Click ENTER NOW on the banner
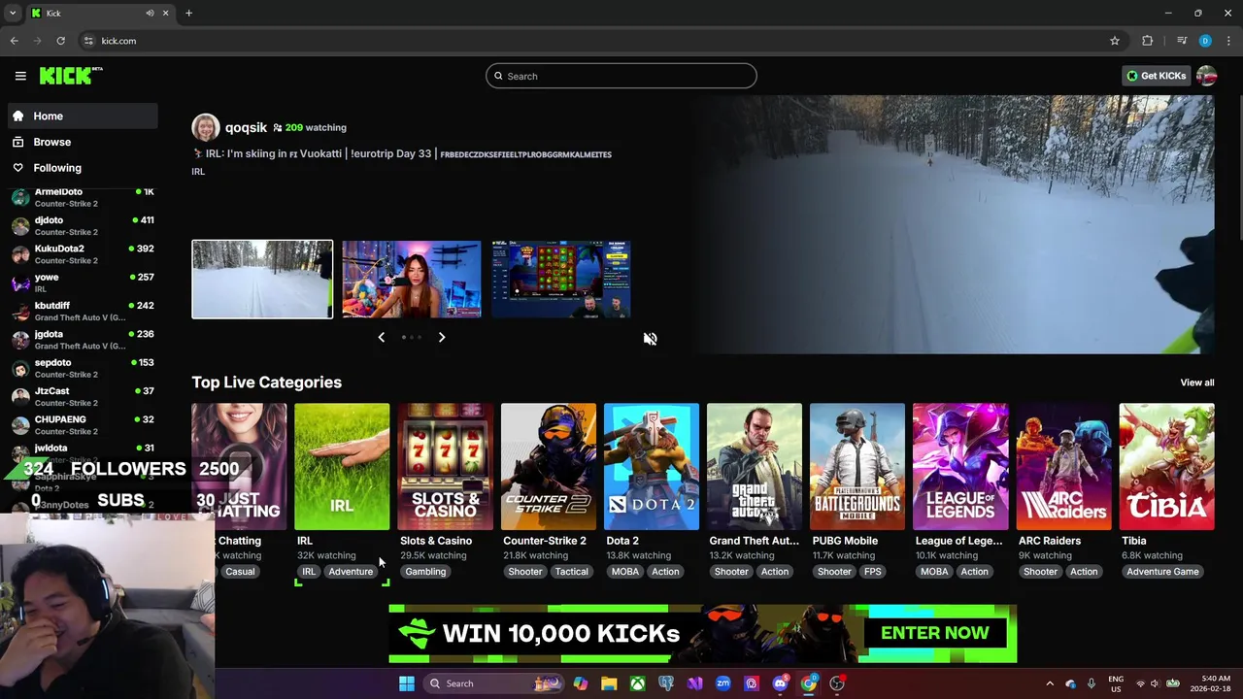This screenshot has width=1243, height=699. (934, 633)
